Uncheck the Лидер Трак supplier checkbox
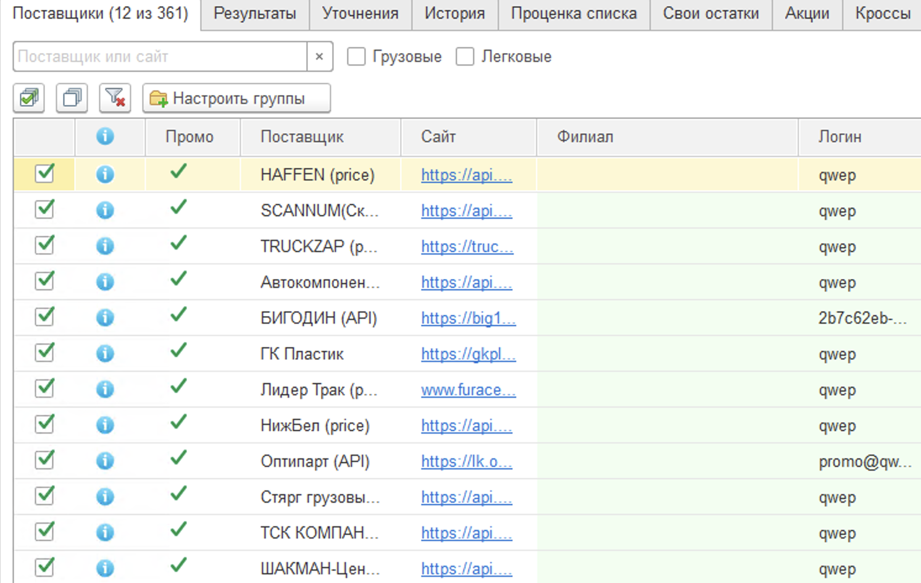921x583 pixels. [44, 388]
